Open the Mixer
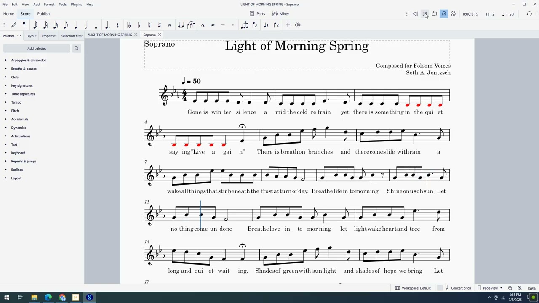The image size is (539, 303). pos(280,14)
